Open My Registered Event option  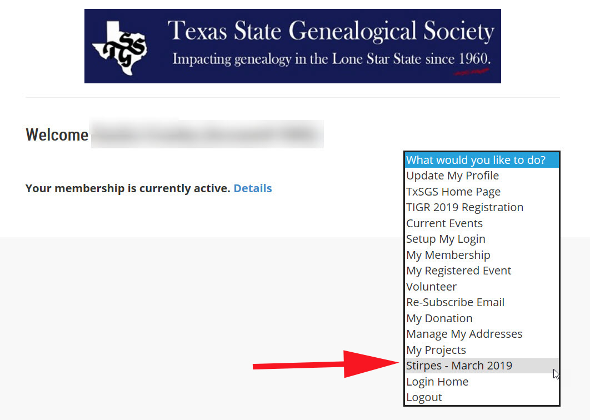pos(458,271)
